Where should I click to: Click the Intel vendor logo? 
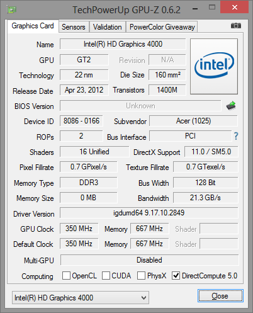[214, 66]
